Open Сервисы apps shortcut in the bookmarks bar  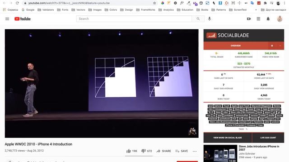pyautogui.click(x=10, y=10)
